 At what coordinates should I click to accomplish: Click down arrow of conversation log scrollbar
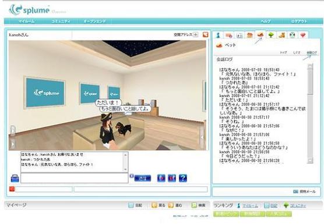click(310, 160)
